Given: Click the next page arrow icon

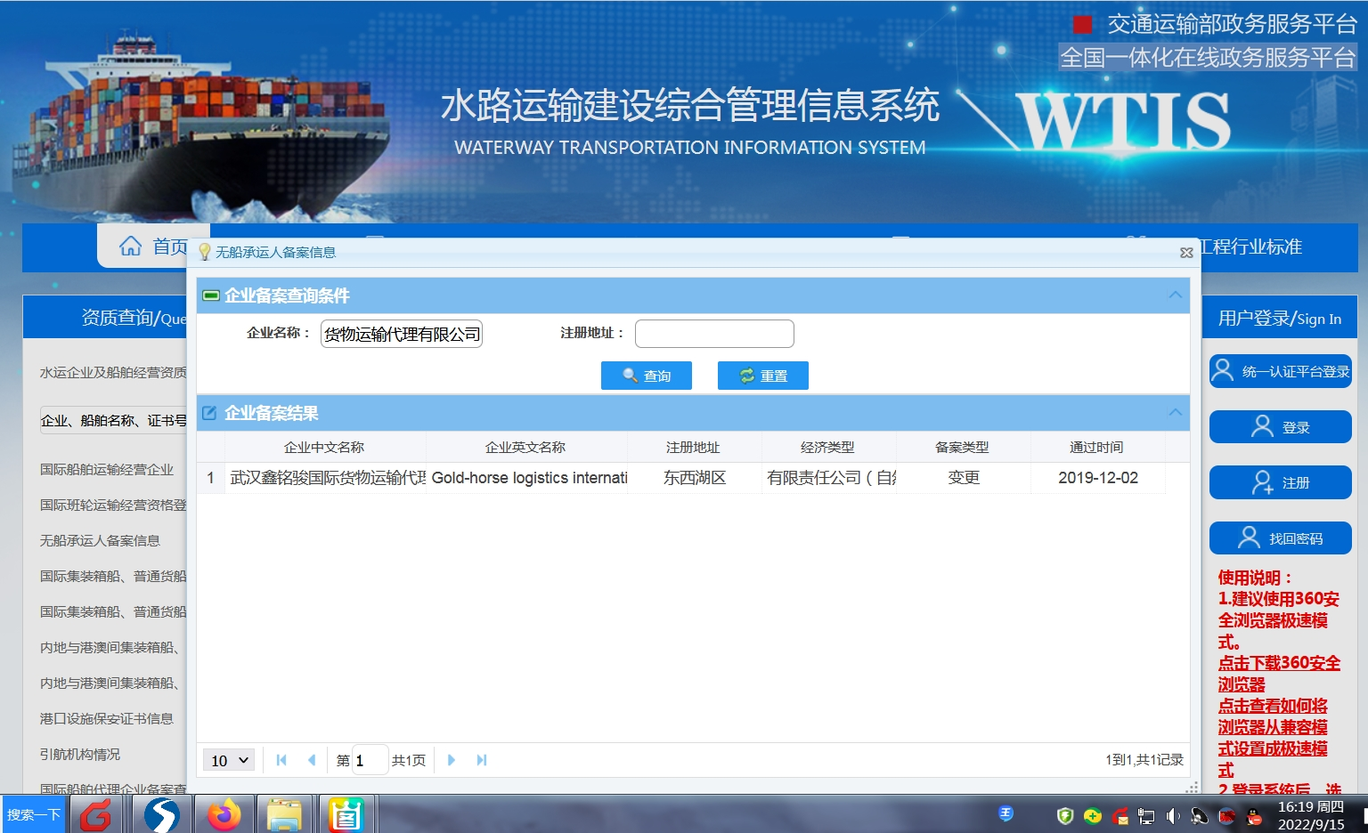Looking at the screenshot, I should 452,760.
